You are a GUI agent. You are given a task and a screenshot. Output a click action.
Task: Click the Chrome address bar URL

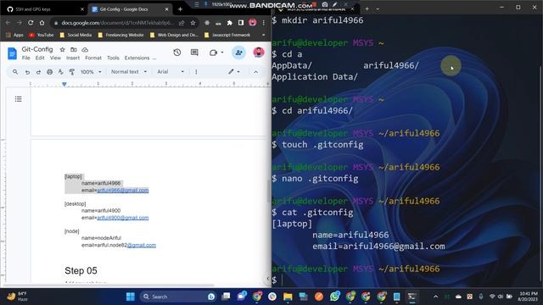[117, 23]
